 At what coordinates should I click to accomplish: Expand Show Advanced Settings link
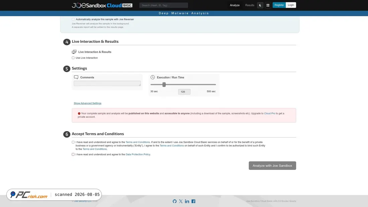tap(88, 103)
